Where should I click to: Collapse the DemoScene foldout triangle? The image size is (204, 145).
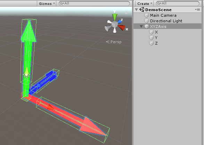tap(136, 10)
